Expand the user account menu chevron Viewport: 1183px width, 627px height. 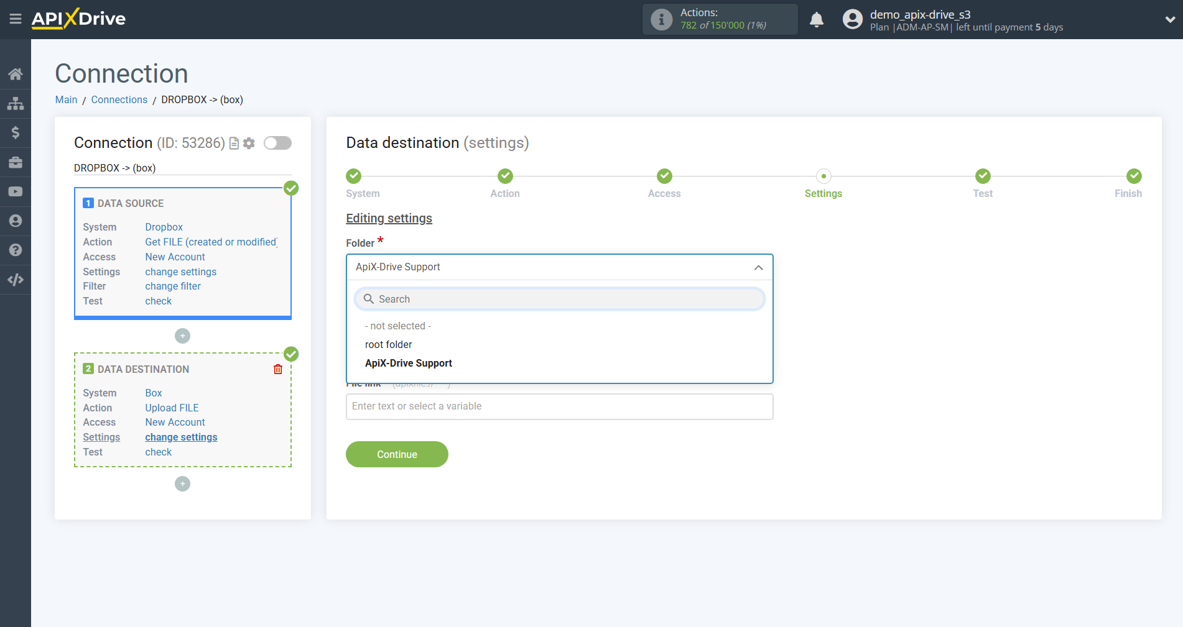point(1169,20)
